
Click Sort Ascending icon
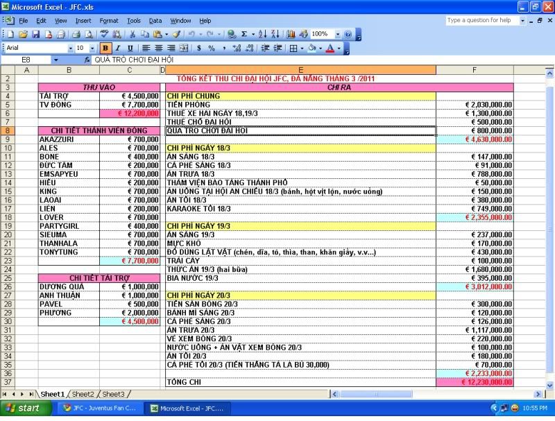tap(263, 34)
